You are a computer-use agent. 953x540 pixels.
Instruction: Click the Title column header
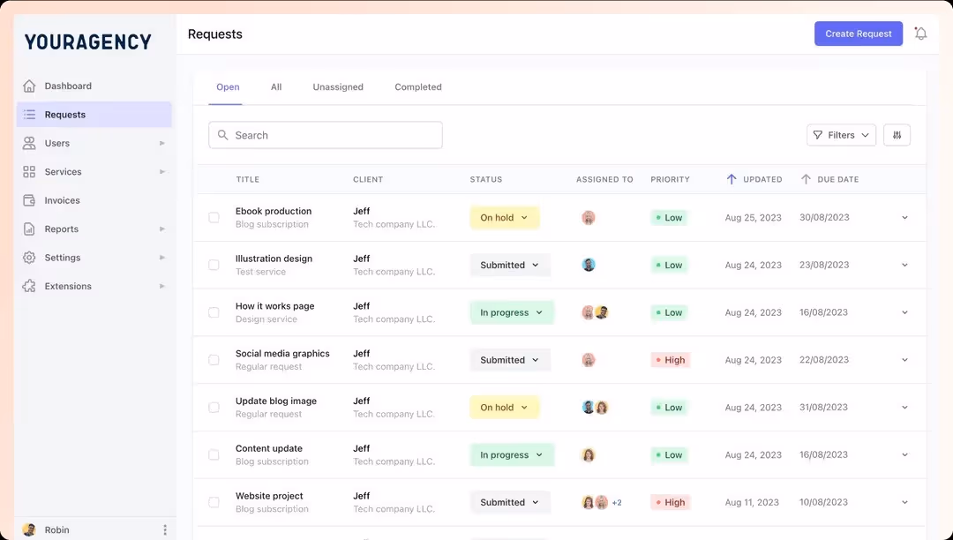point(247,179)
